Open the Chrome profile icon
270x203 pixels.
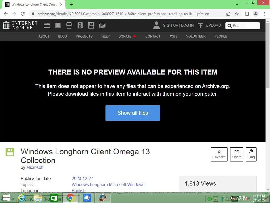coord(256,14)
